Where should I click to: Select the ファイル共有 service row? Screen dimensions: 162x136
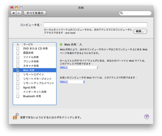35,57
